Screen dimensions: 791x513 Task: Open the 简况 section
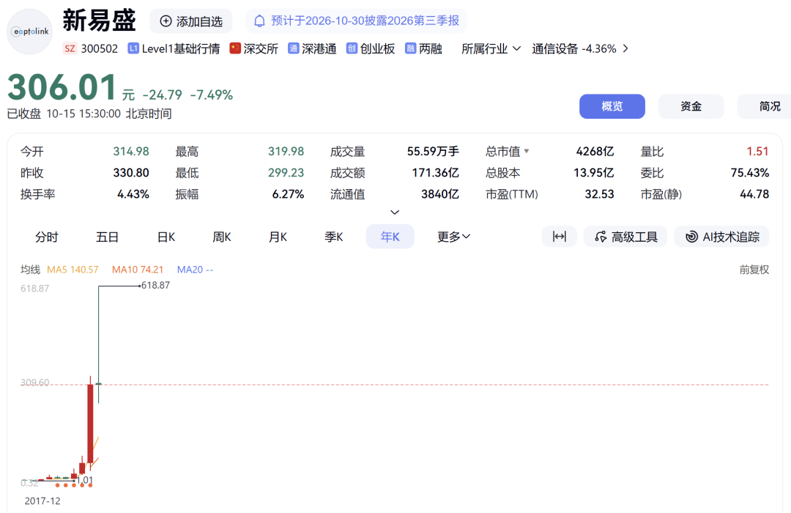766,106
